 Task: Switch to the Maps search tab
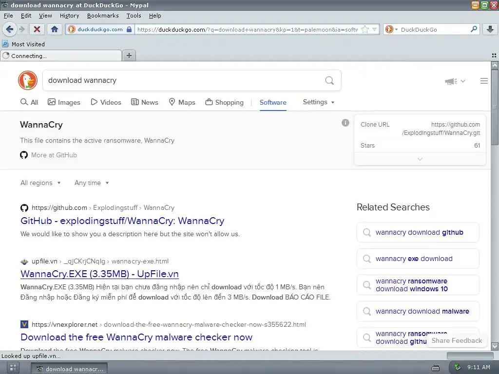click(182, 102)
